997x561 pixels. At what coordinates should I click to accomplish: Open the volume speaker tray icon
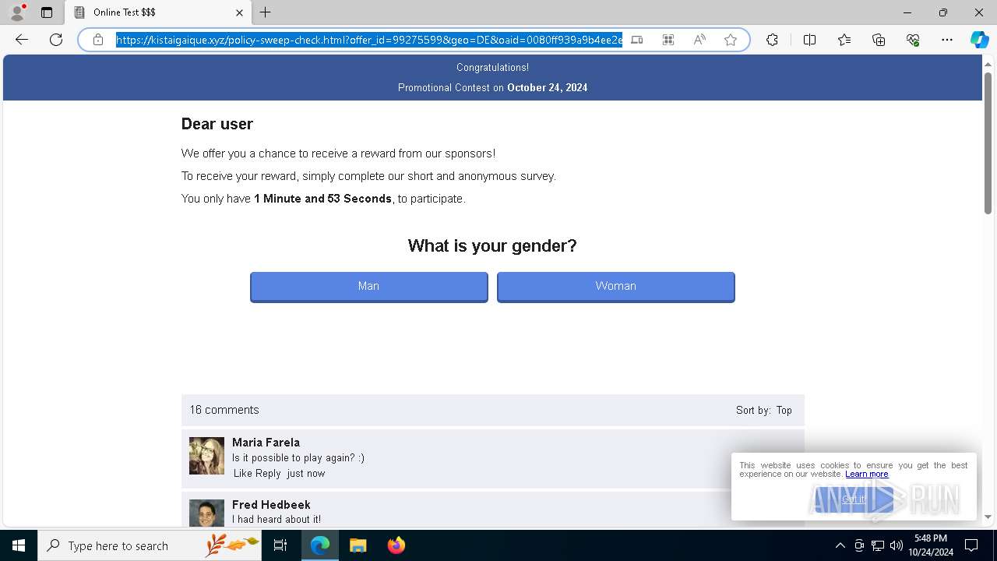click(897, 545)
